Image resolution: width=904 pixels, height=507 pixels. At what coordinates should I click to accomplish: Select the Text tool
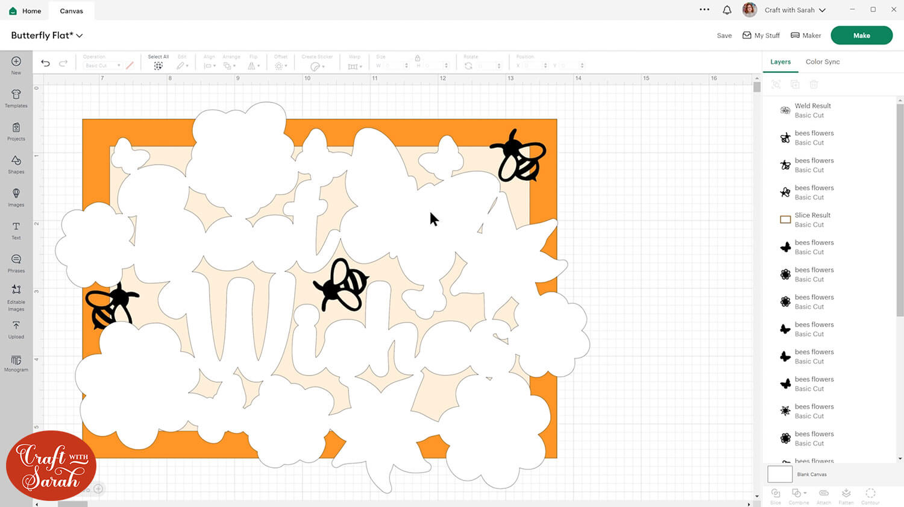coord(16,230)
